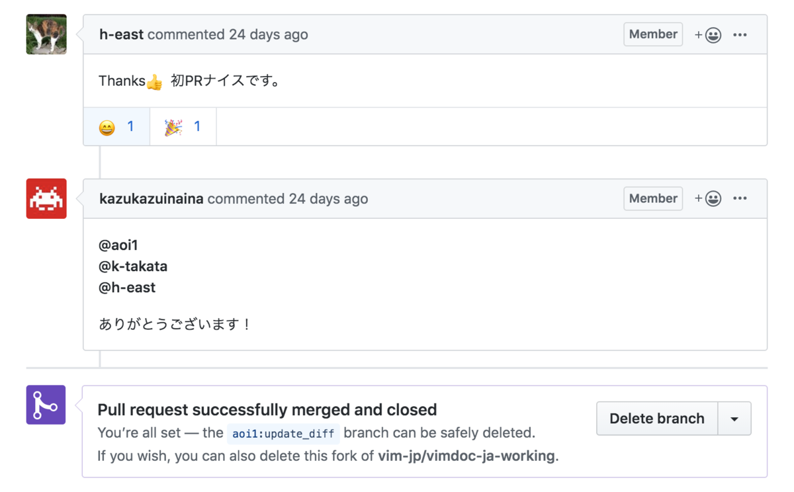The image size is (794, 492).
Task: Open the @k-takata mention link
Action: click(x=132, y=266)
